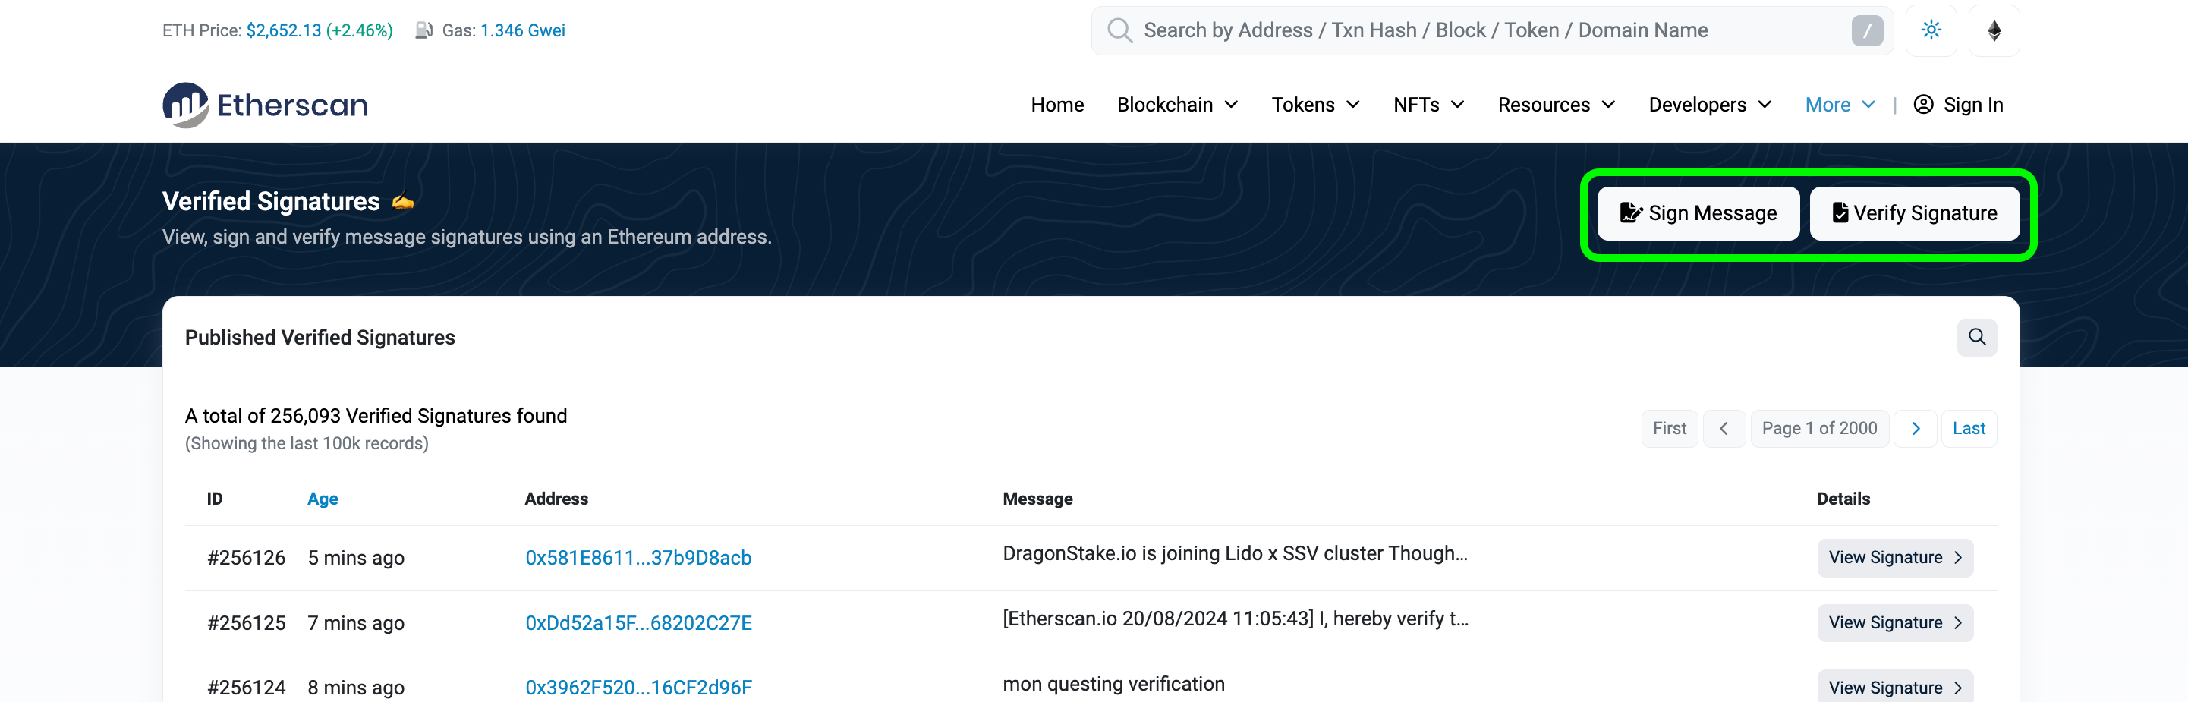This screenshot has width=2188, height=702.
Task: Click the ID #256126 cell
Action: pos(245,558)
